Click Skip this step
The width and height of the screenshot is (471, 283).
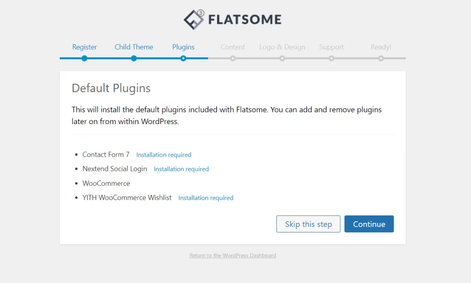(308, 224)
